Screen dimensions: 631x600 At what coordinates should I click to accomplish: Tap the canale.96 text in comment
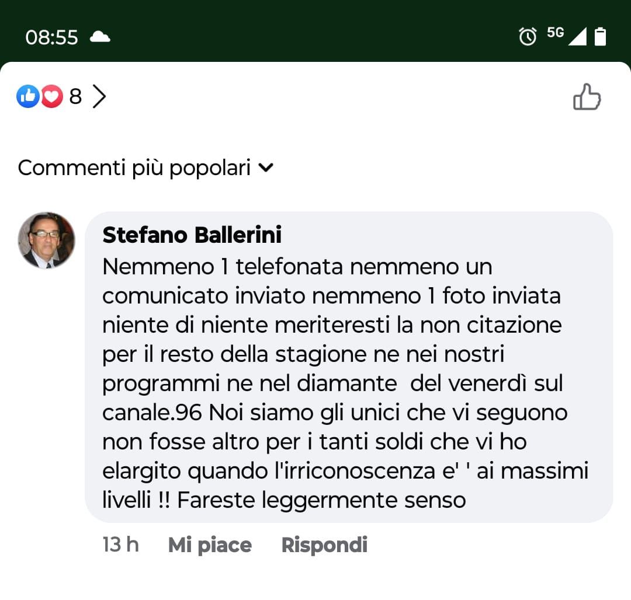(152, 413)
